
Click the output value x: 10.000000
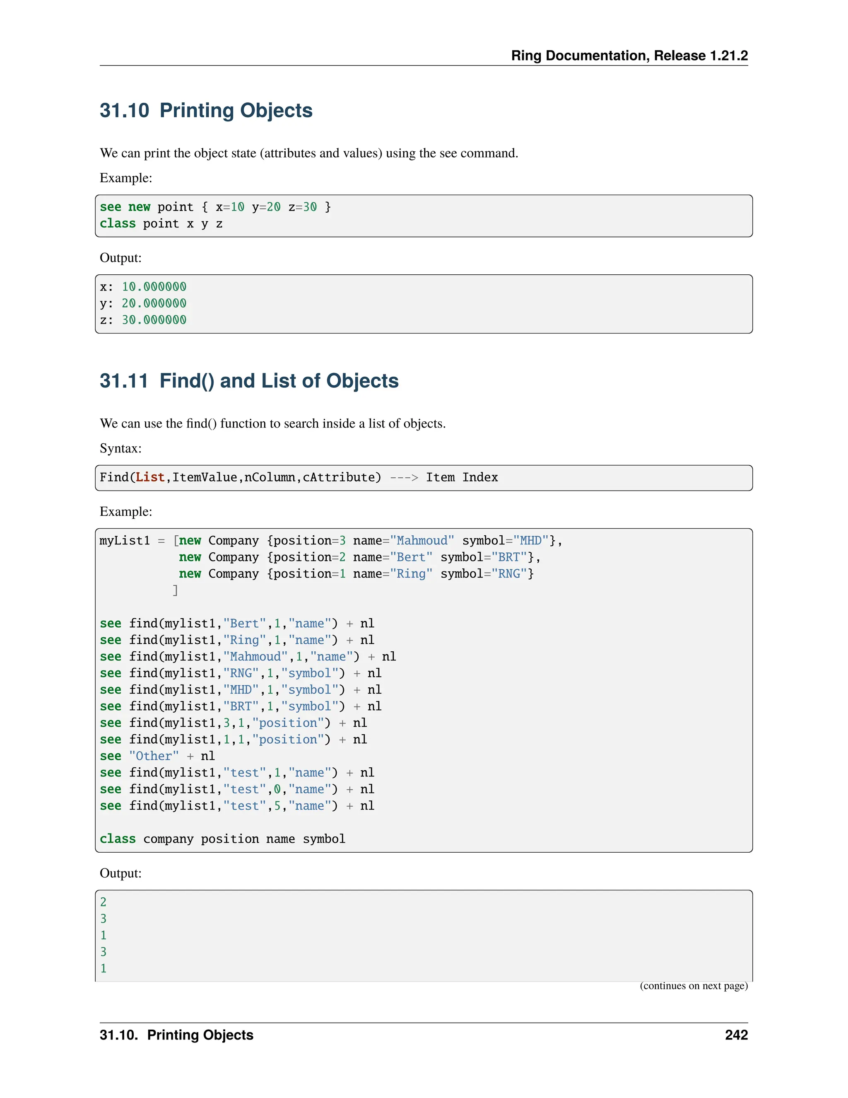[143, 287]
